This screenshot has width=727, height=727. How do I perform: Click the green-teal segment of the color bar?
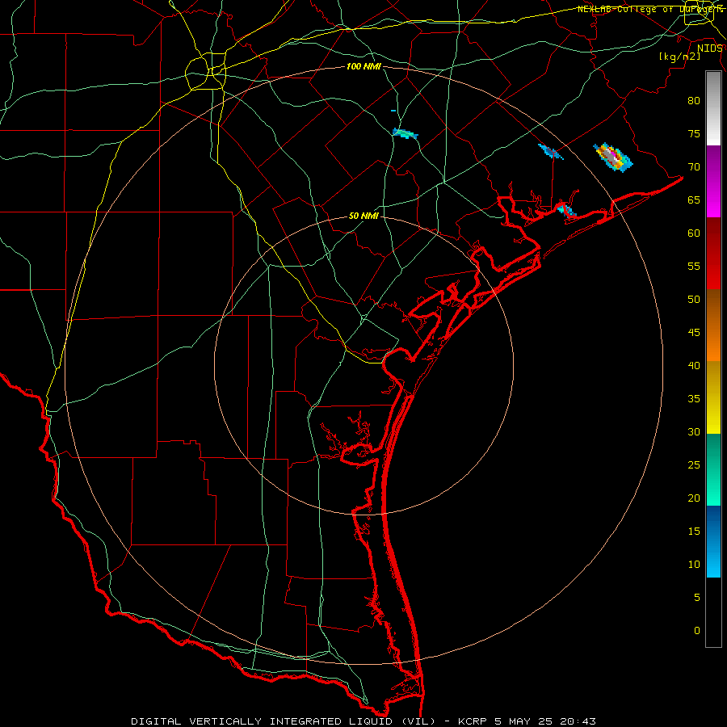pos(713,469)
